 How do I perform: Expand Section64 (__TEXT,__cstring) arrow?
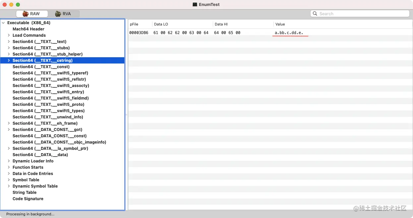click(9, 61)
